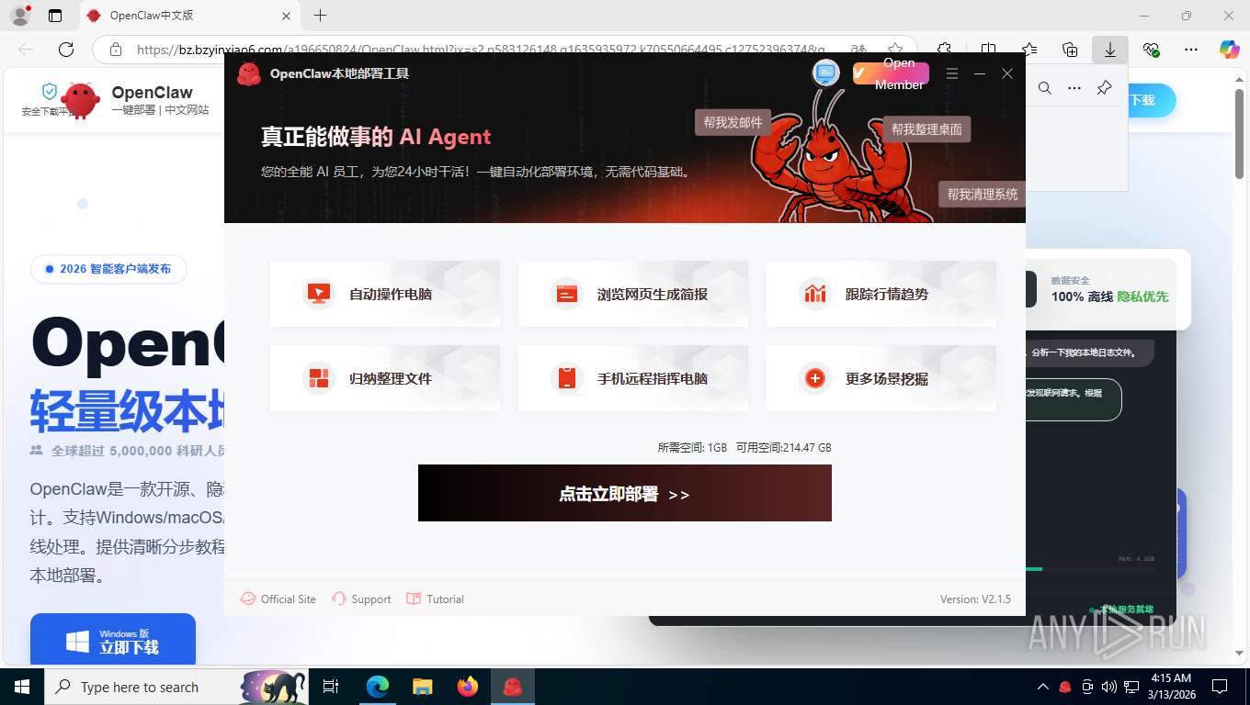1250x705 pixels.
Task: Open Copilot icon in Edge toolbar
Action: (x=1230, y=50)
